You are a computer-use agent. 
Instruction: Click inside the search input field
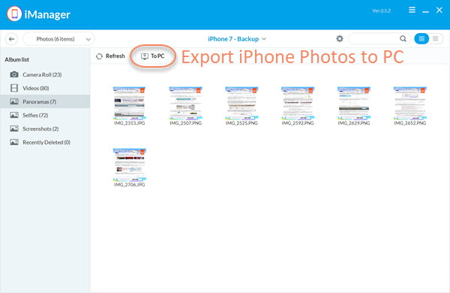(x=374, y=38)
